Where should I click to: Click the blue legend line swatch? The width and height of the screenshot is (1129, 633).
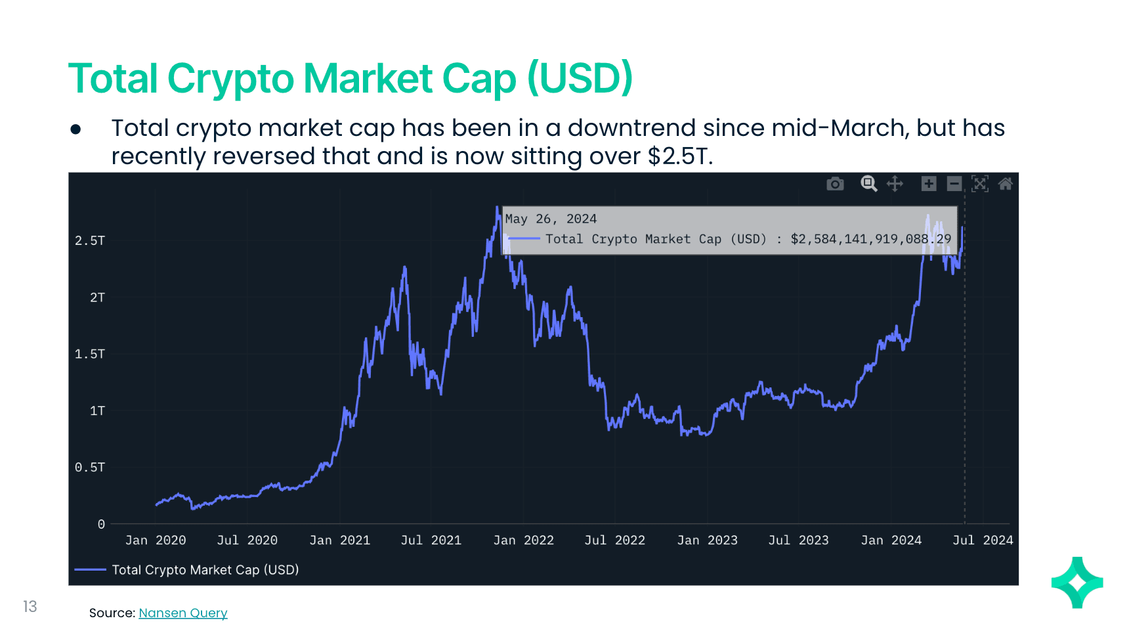[x=91, y=570]
